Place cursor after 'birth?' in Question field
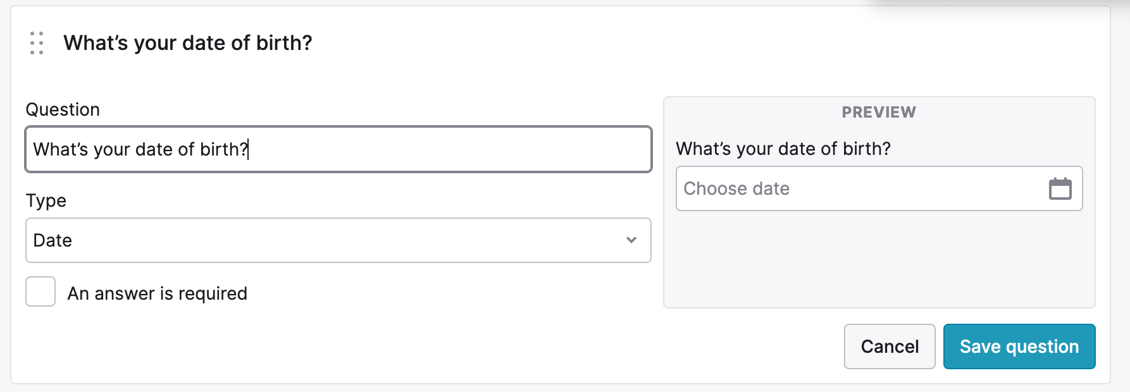Viewport: 1130px width, 392px height. point(249,149)
